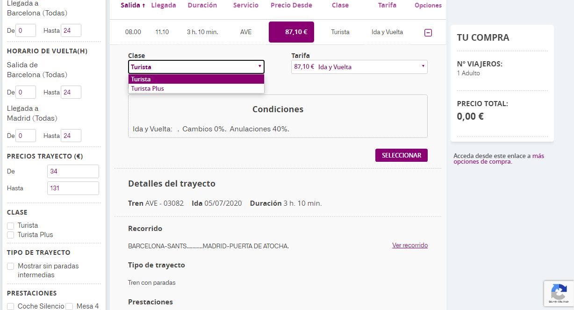Check the Mesa 4 option

(69, 307)
